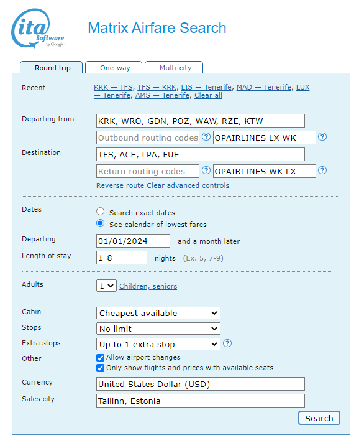Open the Cabin dropdown

click(158, 313)
